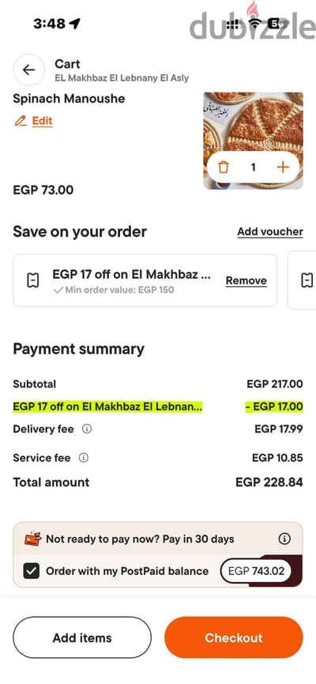Tap the item quantity number 1
The width and height of the screenshot is (316, 684).
click(x=253, y=167)
